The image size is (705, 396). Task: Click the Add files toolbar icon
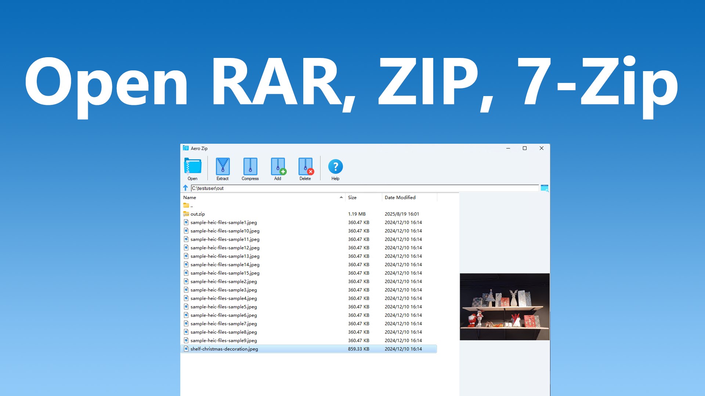278,167
